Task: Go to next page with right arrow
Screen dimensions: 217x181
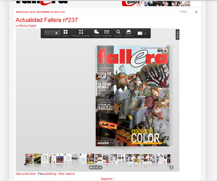Action: (x=56, y=33)
